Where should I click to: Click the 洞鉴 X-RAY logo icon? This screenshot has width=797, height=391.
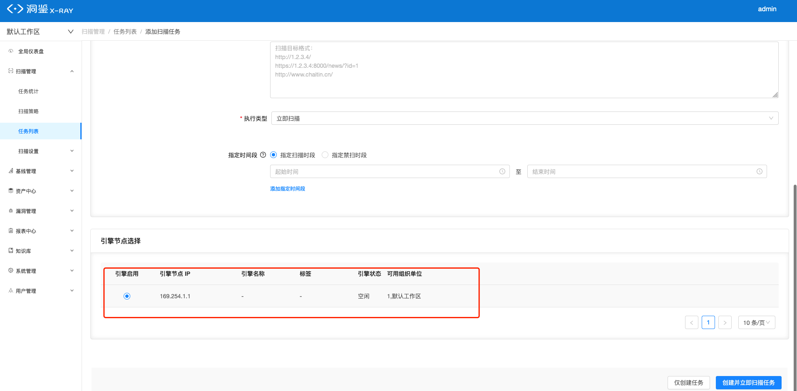point(15,9)
